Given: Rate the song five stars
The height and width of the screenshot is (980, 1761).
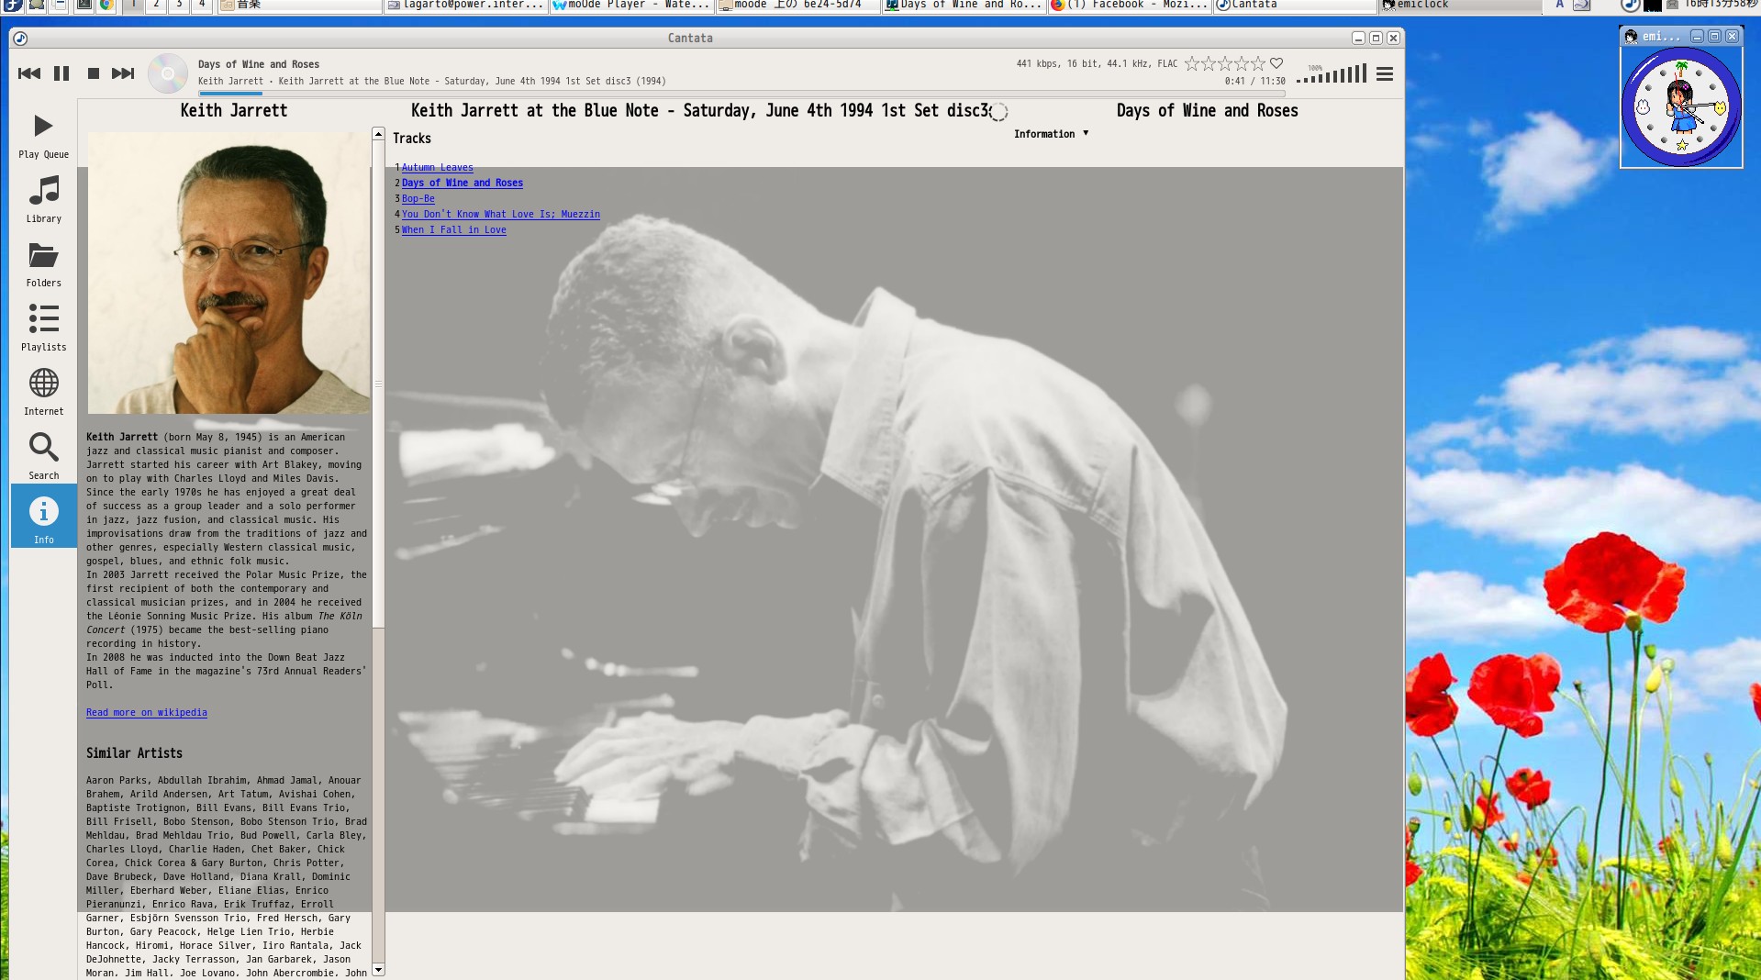Looking at the screenshot, I should 1258,63.
